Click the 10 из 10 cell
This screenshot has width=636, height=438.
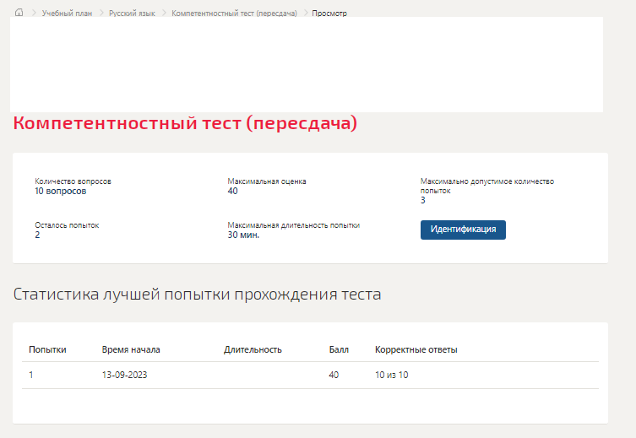click(391, 375)
